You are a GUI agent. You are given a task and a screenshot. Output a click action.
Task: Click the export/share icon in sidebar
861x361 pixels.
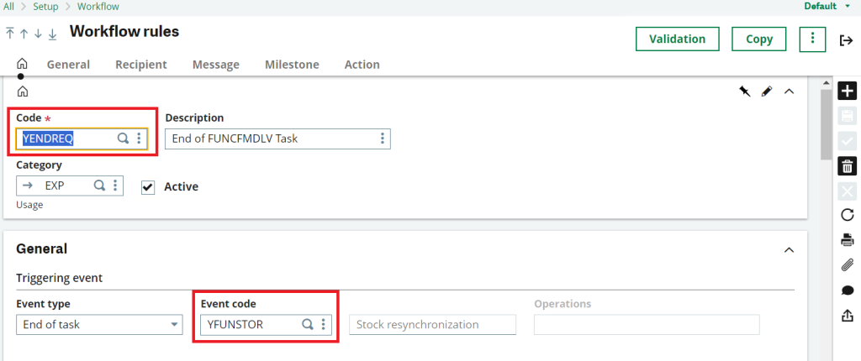click(848, 316)
